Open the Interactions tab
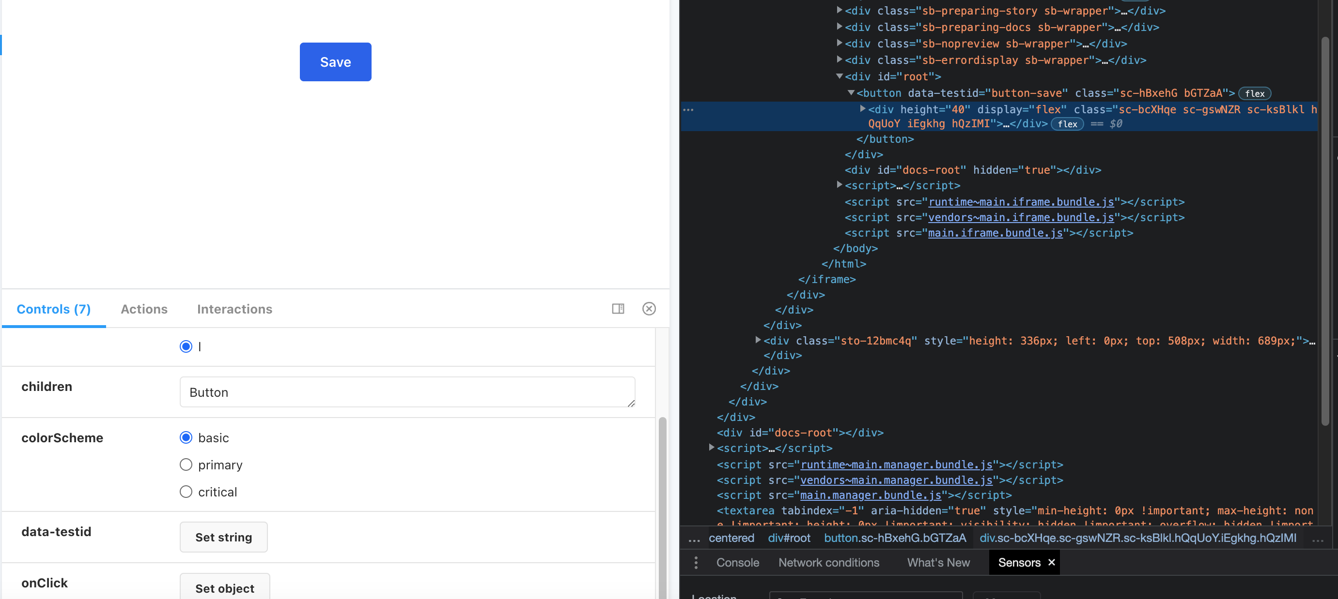1338x599 pixels. coord(234,309)
